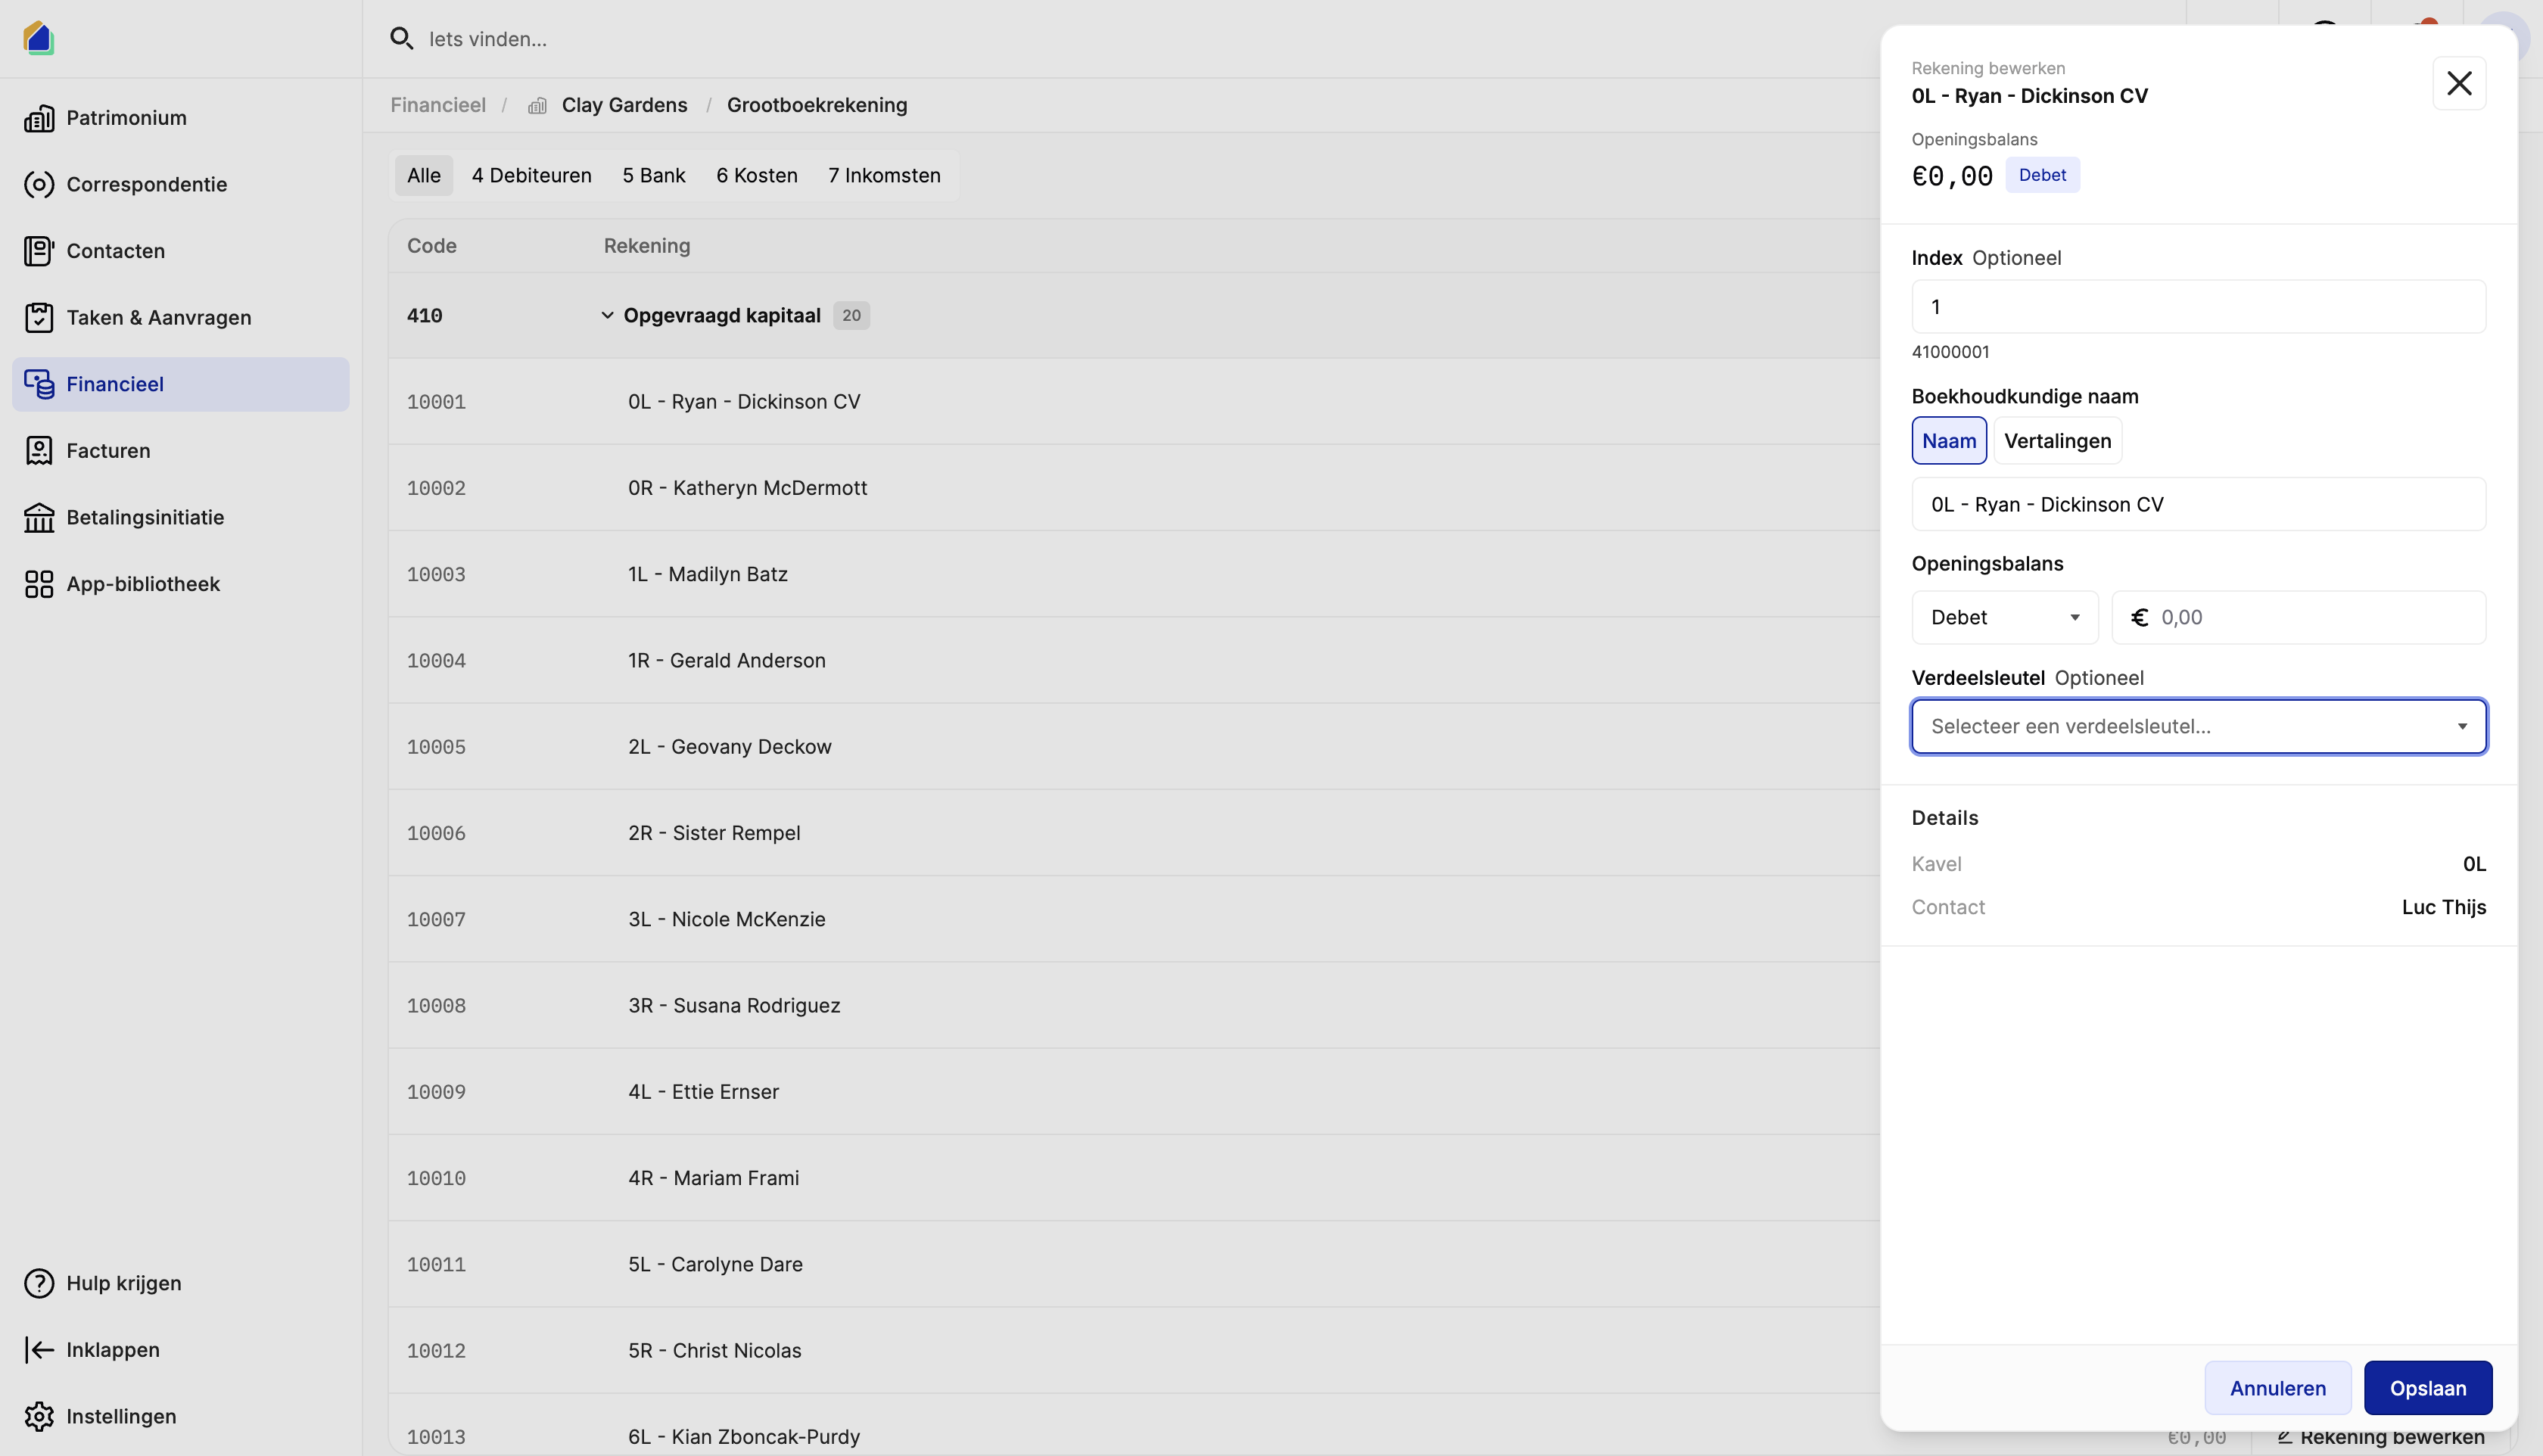This screenshot has width=2543, height=1456.
Task: Click the Code column header
Action: 432,246
